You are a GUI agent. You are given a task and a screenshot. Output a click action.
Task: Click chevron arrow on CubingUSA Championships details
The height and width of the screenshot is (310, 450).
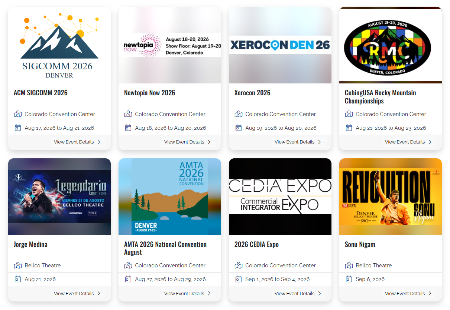[430, 142]
